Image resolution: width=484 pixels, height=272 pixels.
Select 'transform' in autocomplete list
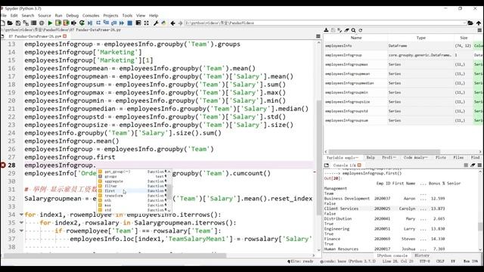pyautogui.click(x=133, y=196)
